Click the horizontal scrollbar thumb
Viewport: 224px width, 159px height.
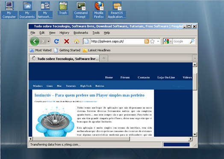click(81, 139)
